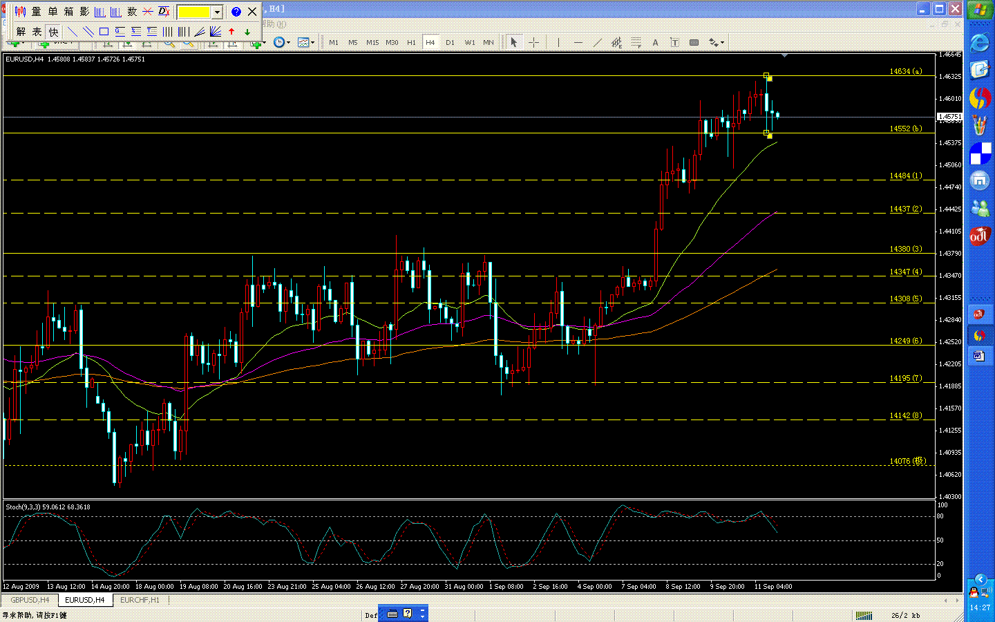Open the GBPUSD,H4 chart tab

click(30, 600)
